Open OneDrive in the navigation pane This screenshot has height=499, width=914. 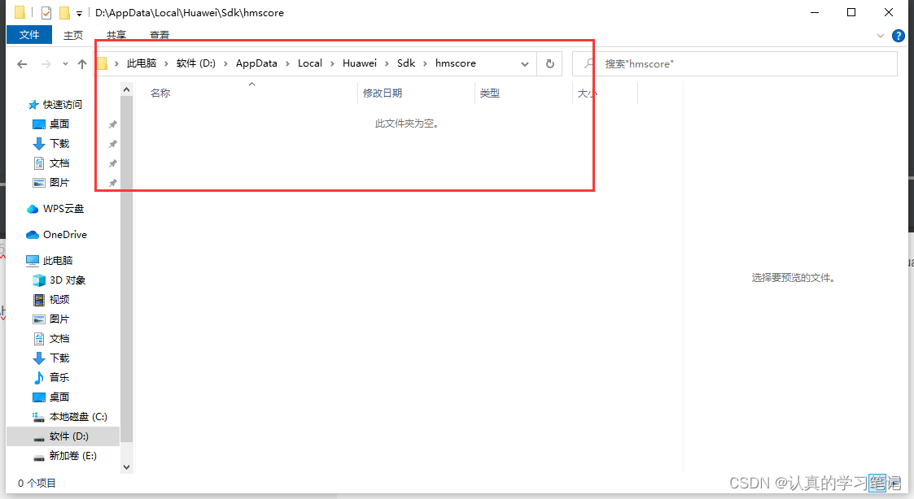point(64,235)
